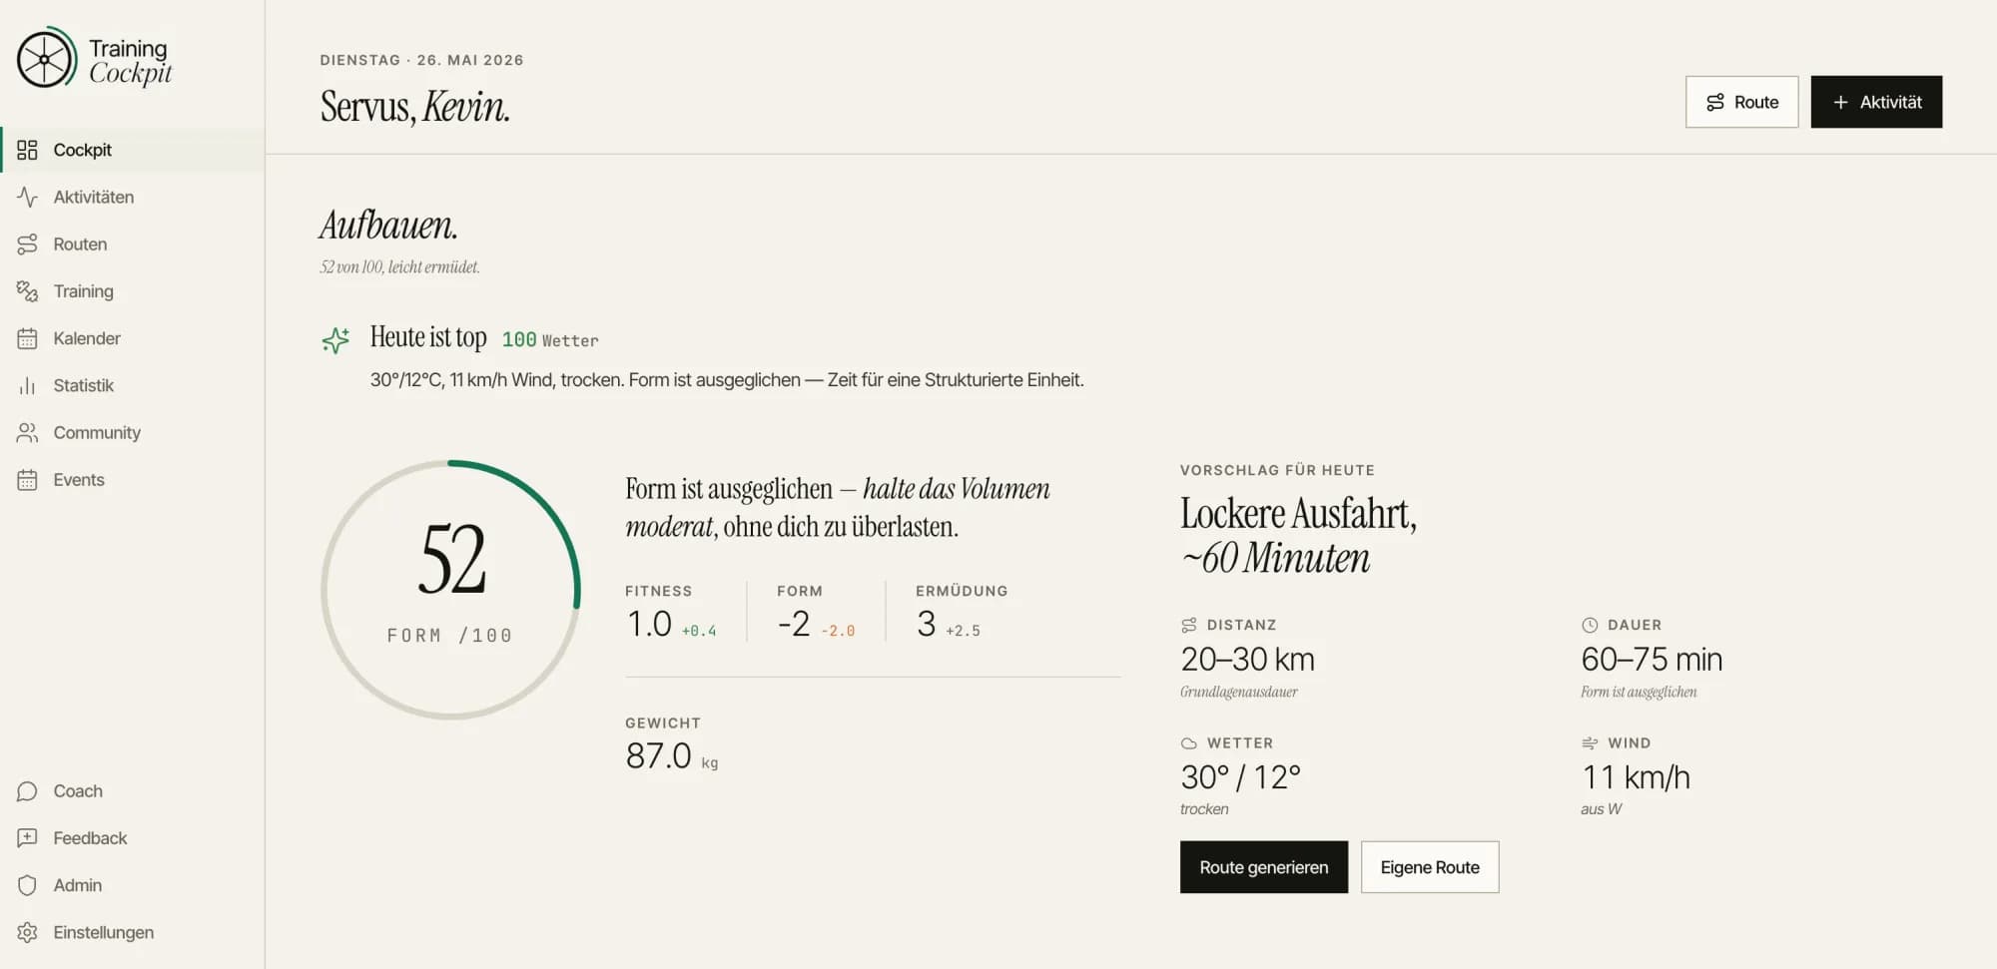Click the '52 von 100, leicht ermüdet' subtitle
Image resolution: width=1997 pixels, height=969 pixels.
pyautogui.click(x=399, y=266)
